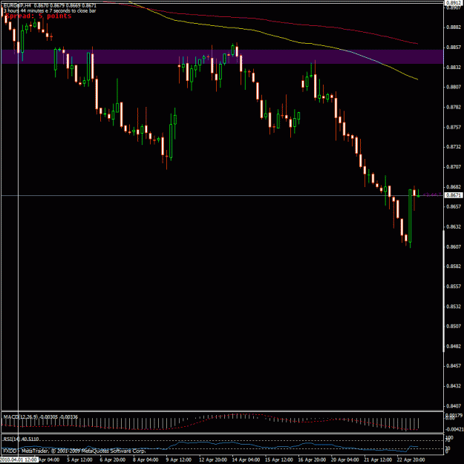Click the time-to-close-bar countdown text
Image resolution: width=464 pixels, height=464 pixels.
click(50, 10)
